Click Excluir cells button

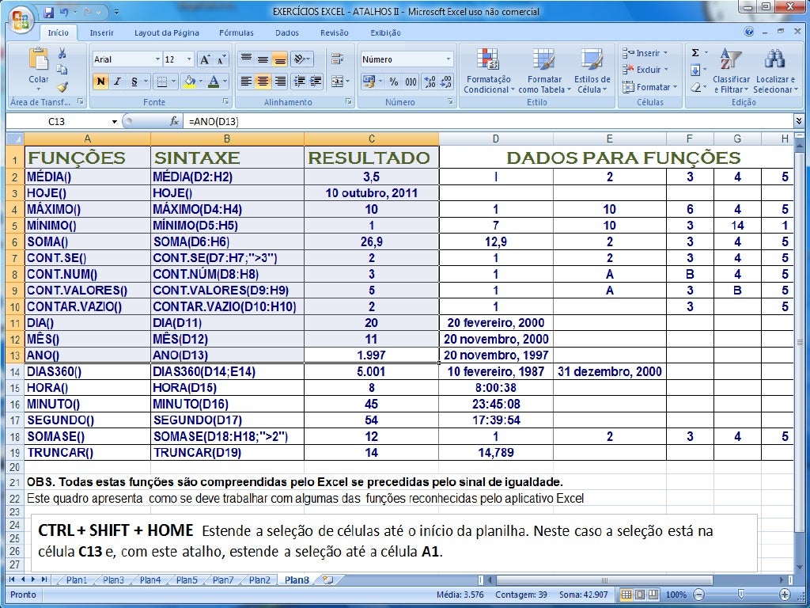[645, 70]
